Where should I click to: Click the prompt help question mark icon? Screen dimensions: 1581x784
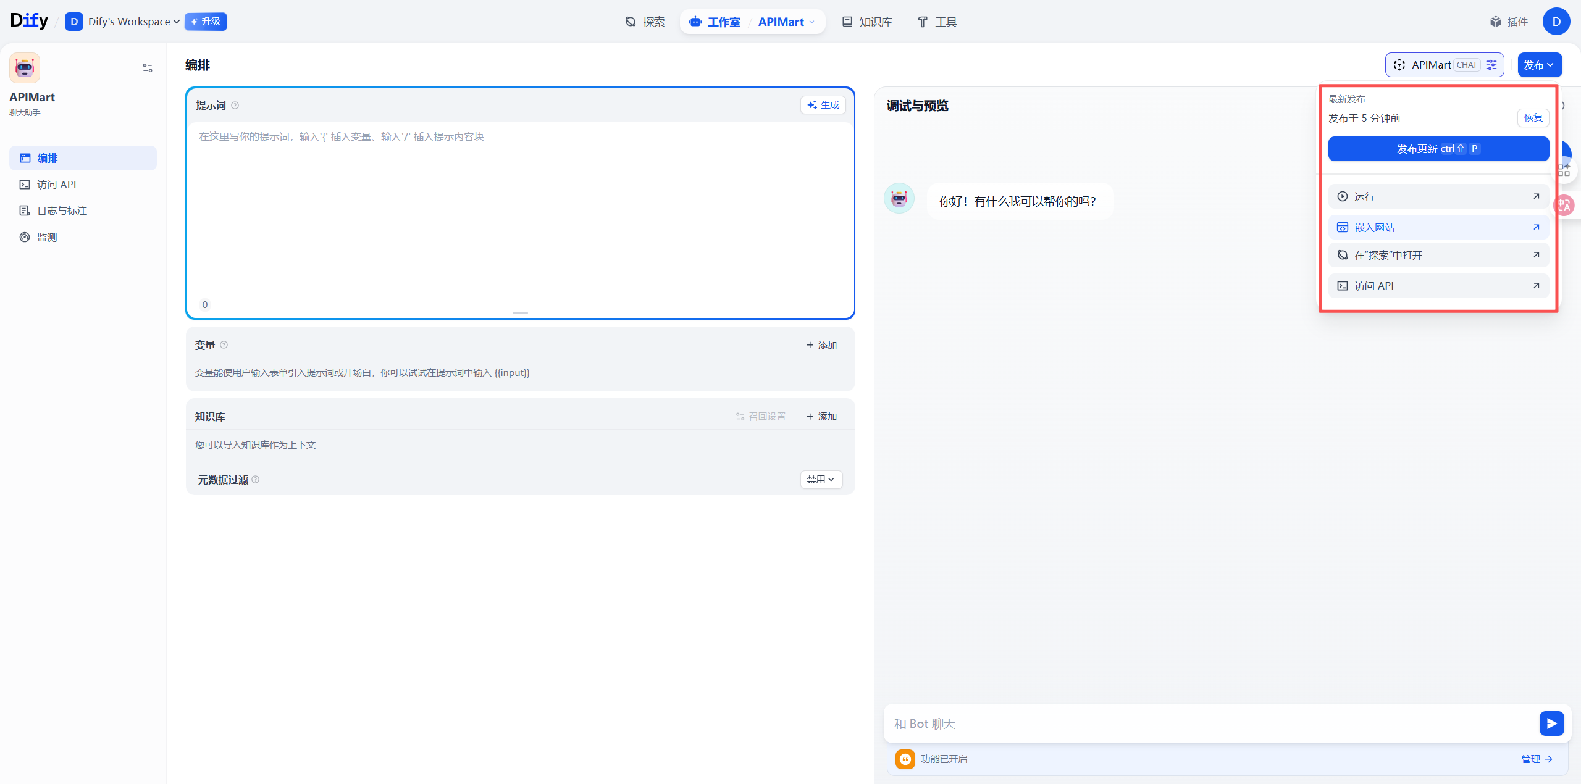(235, 106)
